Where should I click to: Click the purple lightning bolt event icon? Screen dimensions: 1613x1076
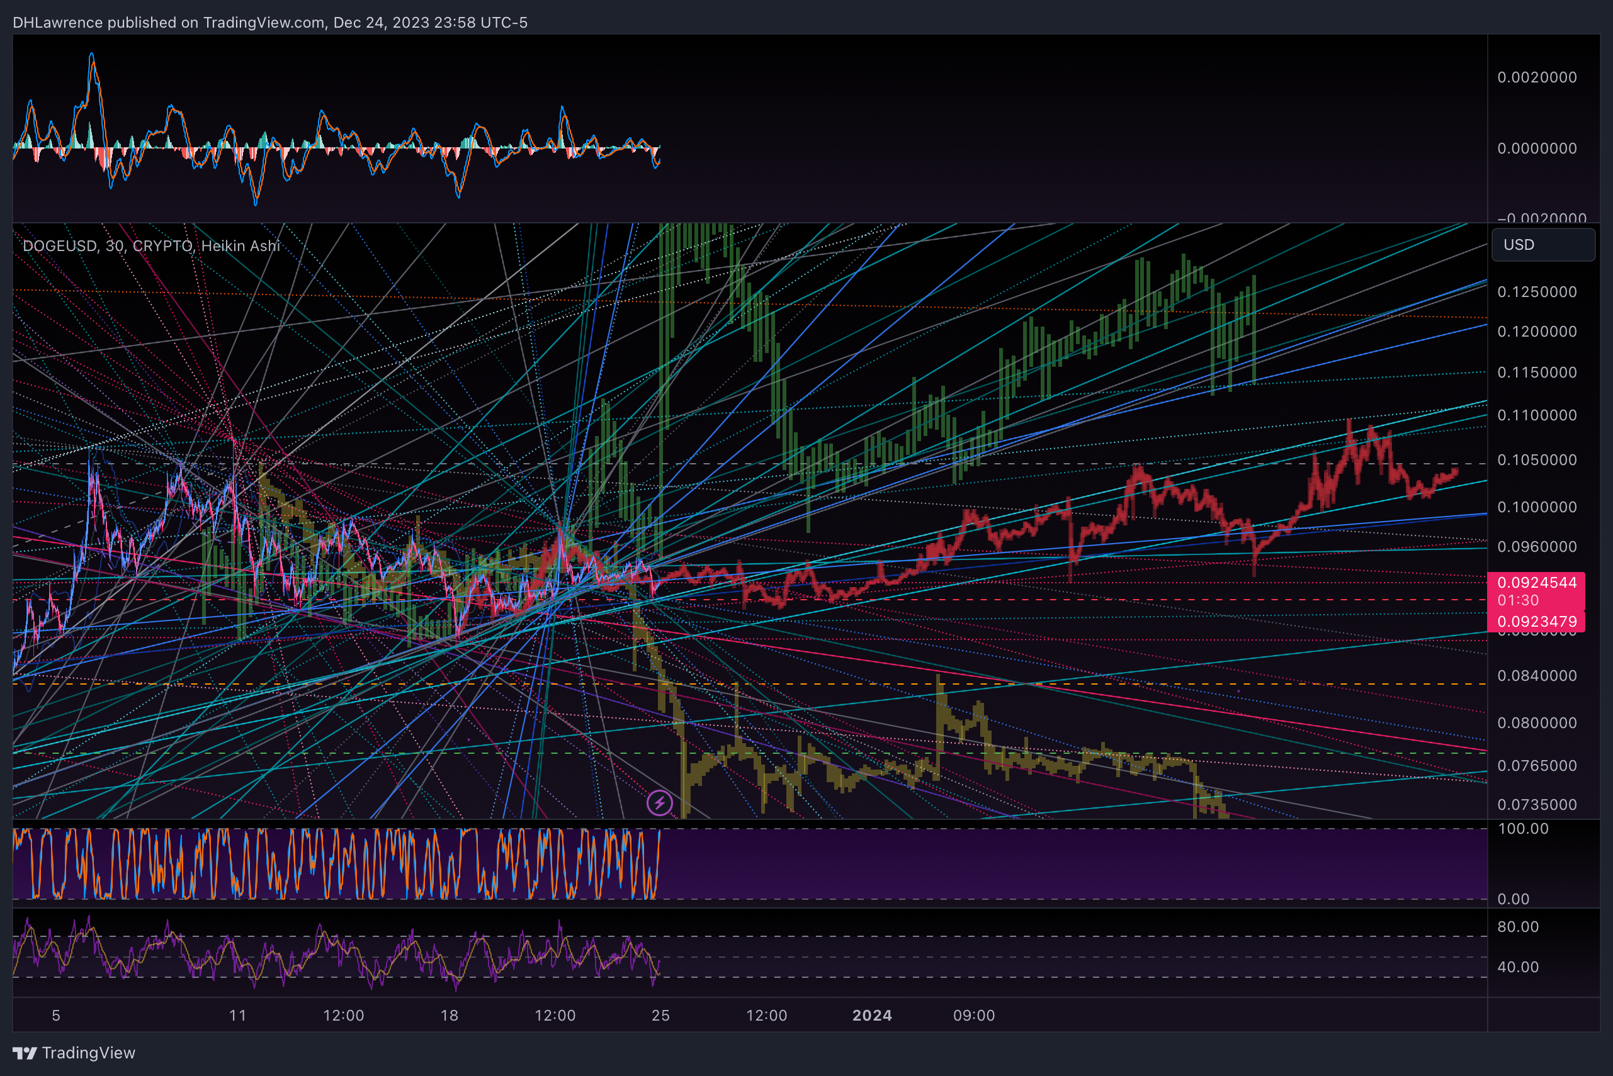click(659, 802)
